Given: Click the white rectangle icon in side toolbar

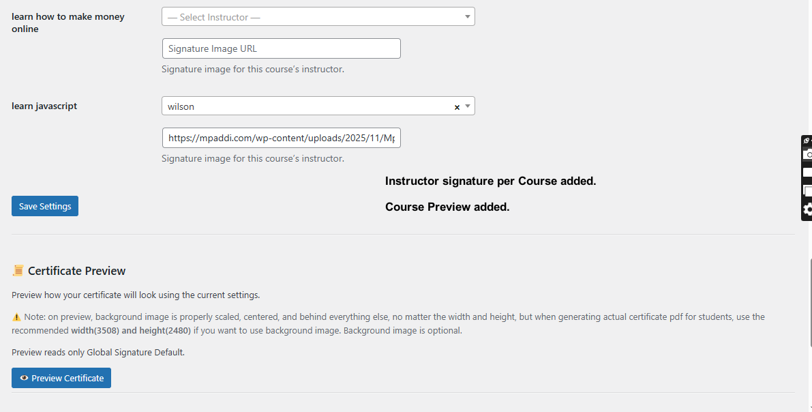Looking at the screenshot, I should [807, 172].
